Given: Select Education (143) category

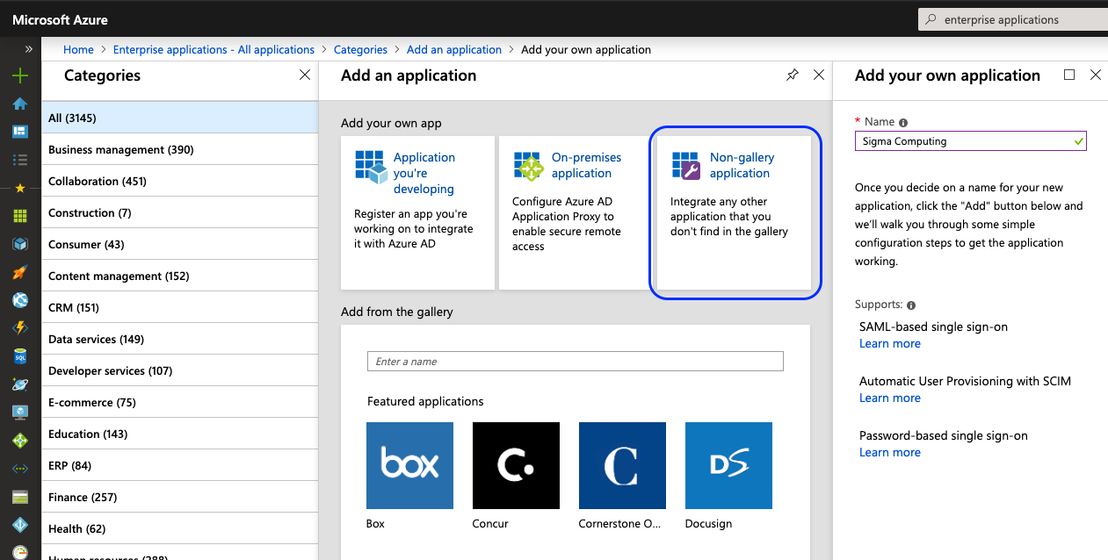Looking at the screenshot, I should (179, 434).
